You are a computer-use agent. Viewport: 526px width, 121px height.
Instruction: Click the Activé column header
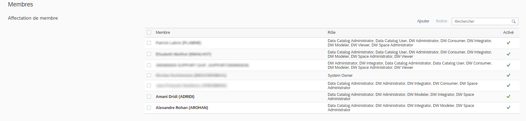[x=508, y=33]
